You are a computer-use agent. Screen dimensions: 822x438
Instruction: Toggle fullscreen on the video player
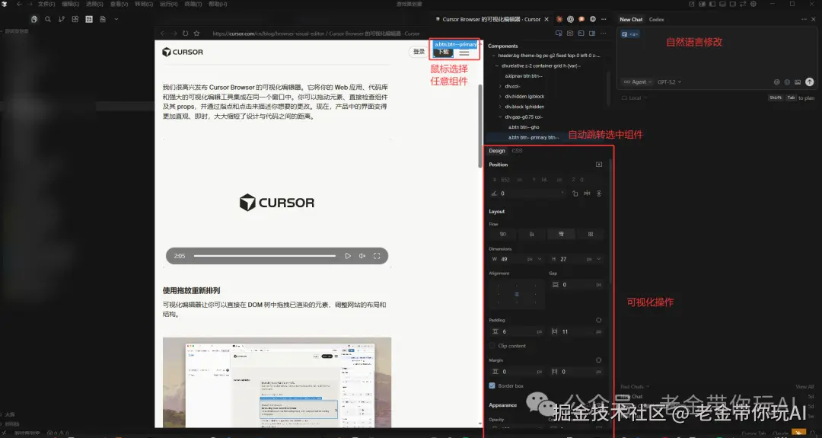(x=377, y=256)
